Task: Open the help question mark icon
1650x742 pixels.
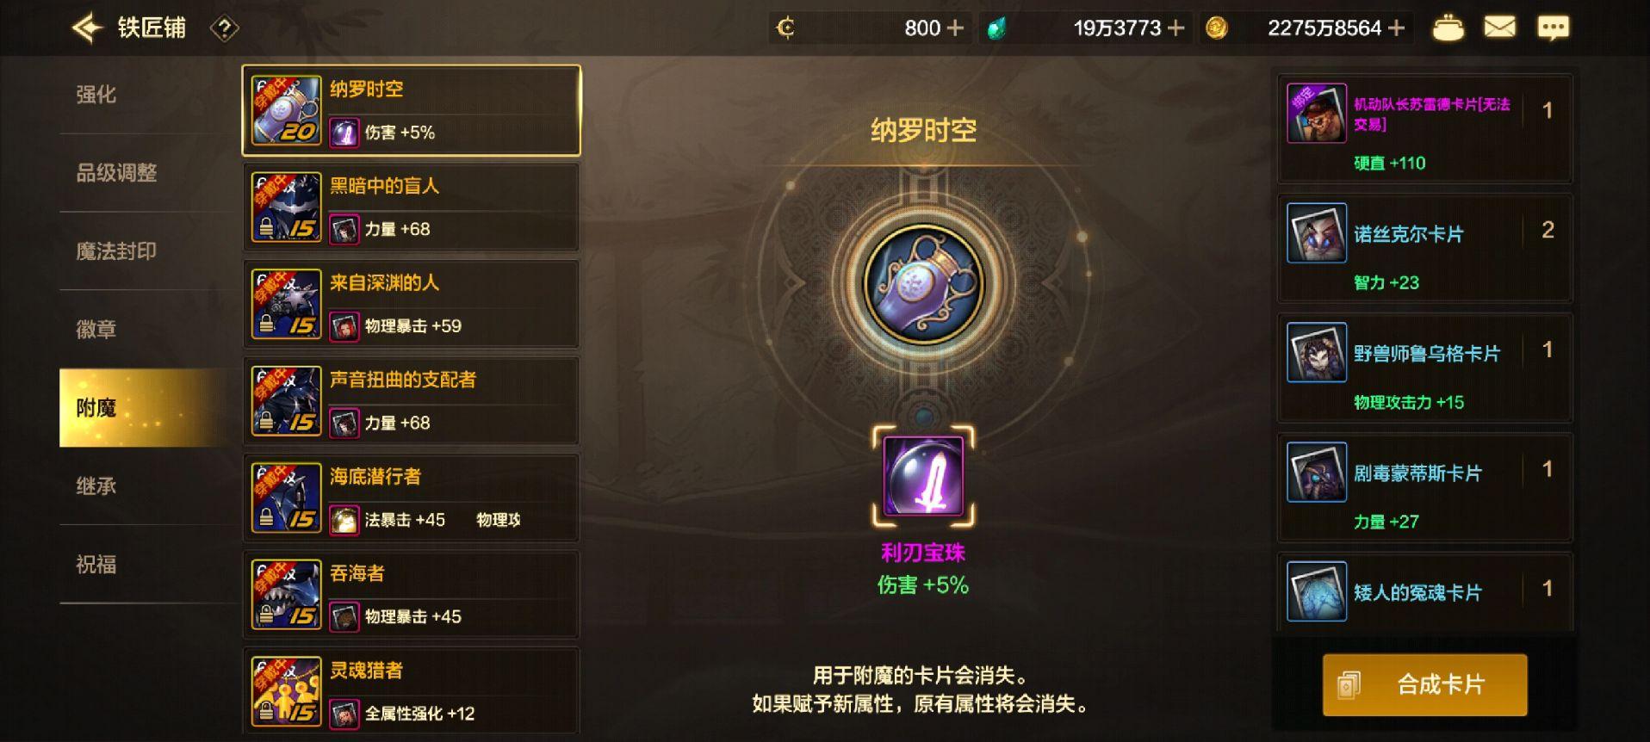Action: point(224,28)
